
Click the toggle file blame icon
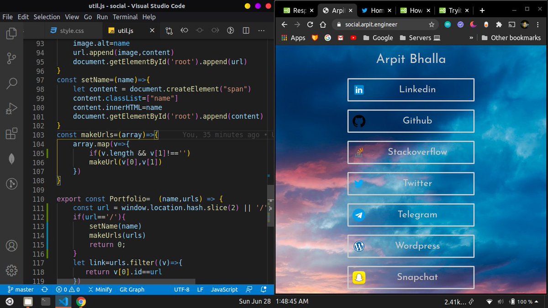(231, 31)
